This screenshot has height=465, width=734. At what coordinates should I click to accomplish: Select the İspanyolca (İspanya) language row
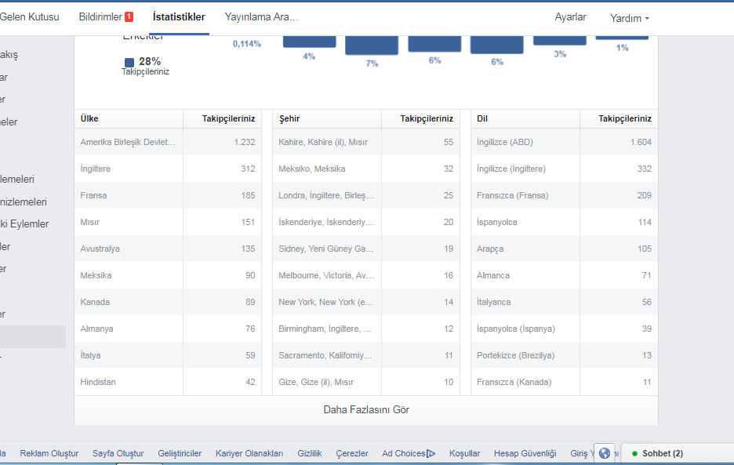(564, 329)
